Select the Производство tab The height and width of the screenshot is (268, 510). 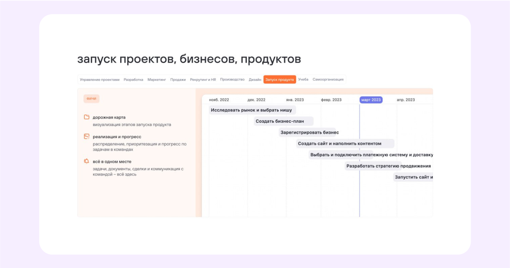tap(232, 79)
